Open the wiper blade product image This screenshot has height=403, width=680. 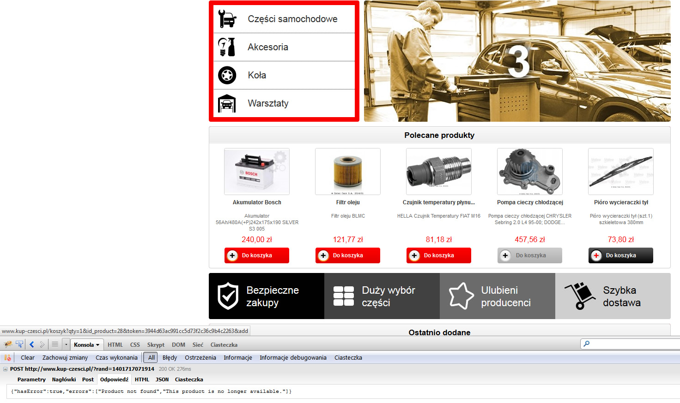pyautogui.click(x=621, y=172)
